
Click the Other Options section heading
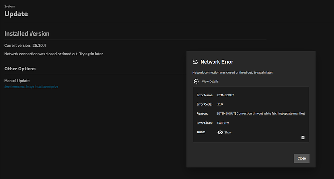tap(20, 69)
